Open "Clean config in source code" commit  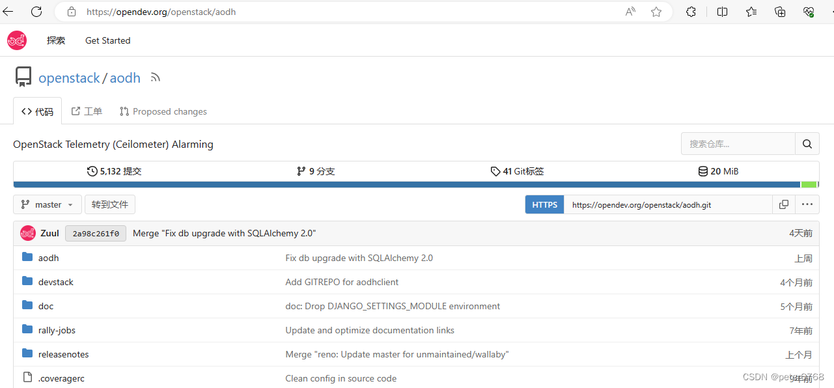click(341, 378)
